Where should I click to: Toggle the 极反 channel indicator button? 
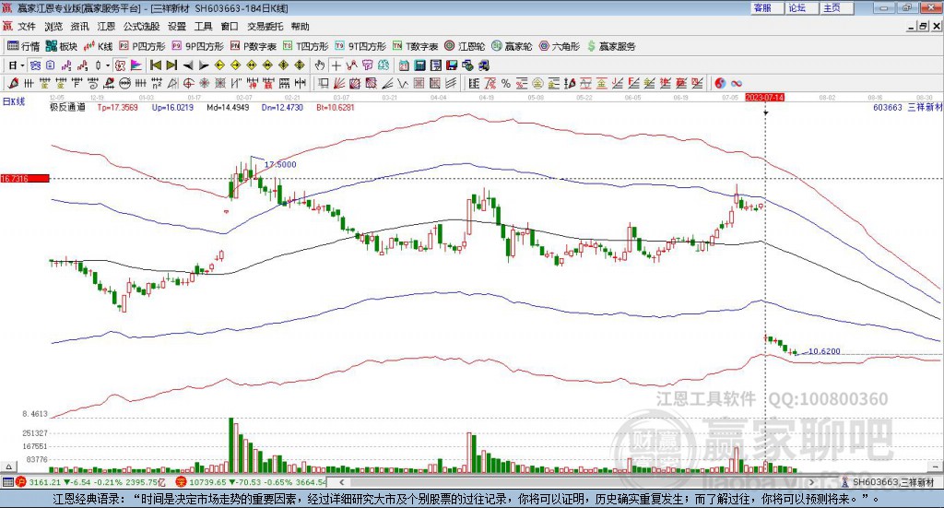pos(121,65)
